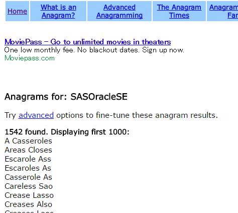Select the Creases Also anagram result
The image size is (238, 213).
[x=28, y=204]
